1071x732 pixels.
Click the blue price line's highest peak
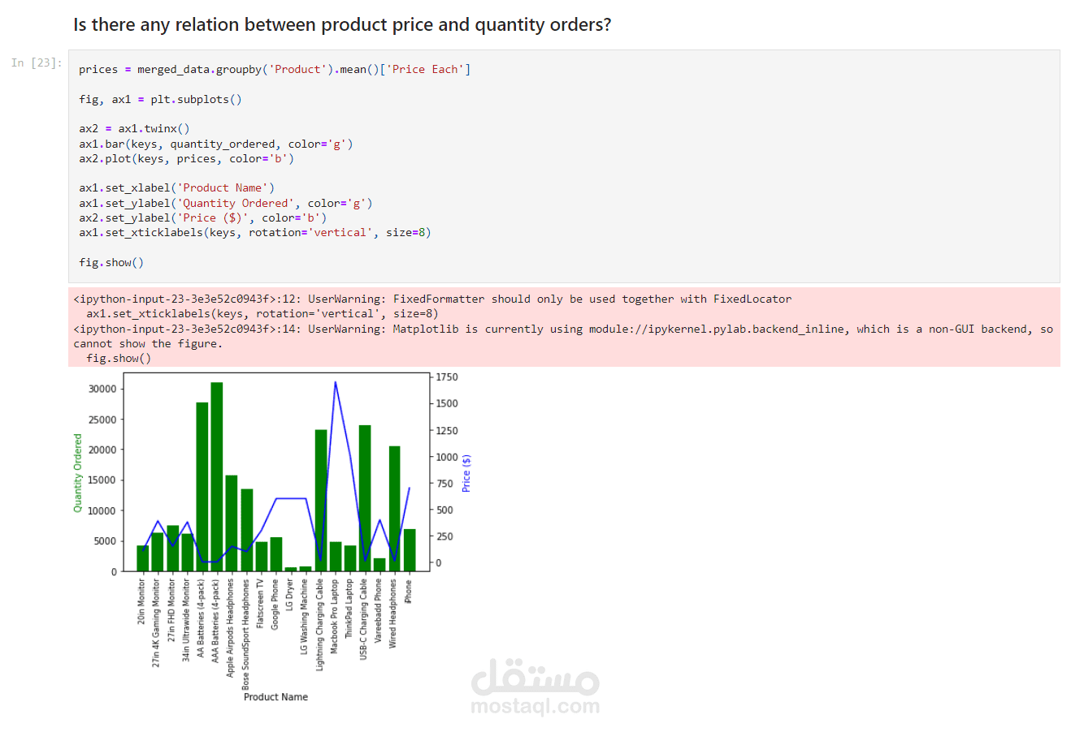tap(336, 383)
